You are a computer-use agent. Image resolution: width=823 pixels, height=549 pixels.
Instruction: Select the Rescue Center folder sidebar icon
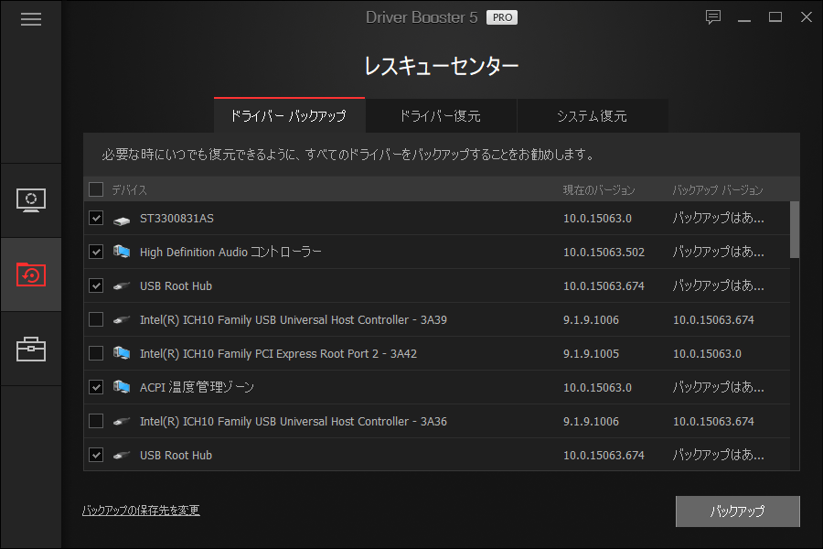tap(31, 274)
